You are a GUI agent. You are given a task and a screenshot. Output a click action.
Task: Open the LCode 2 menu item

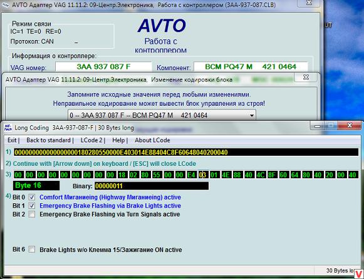(91, 140)
